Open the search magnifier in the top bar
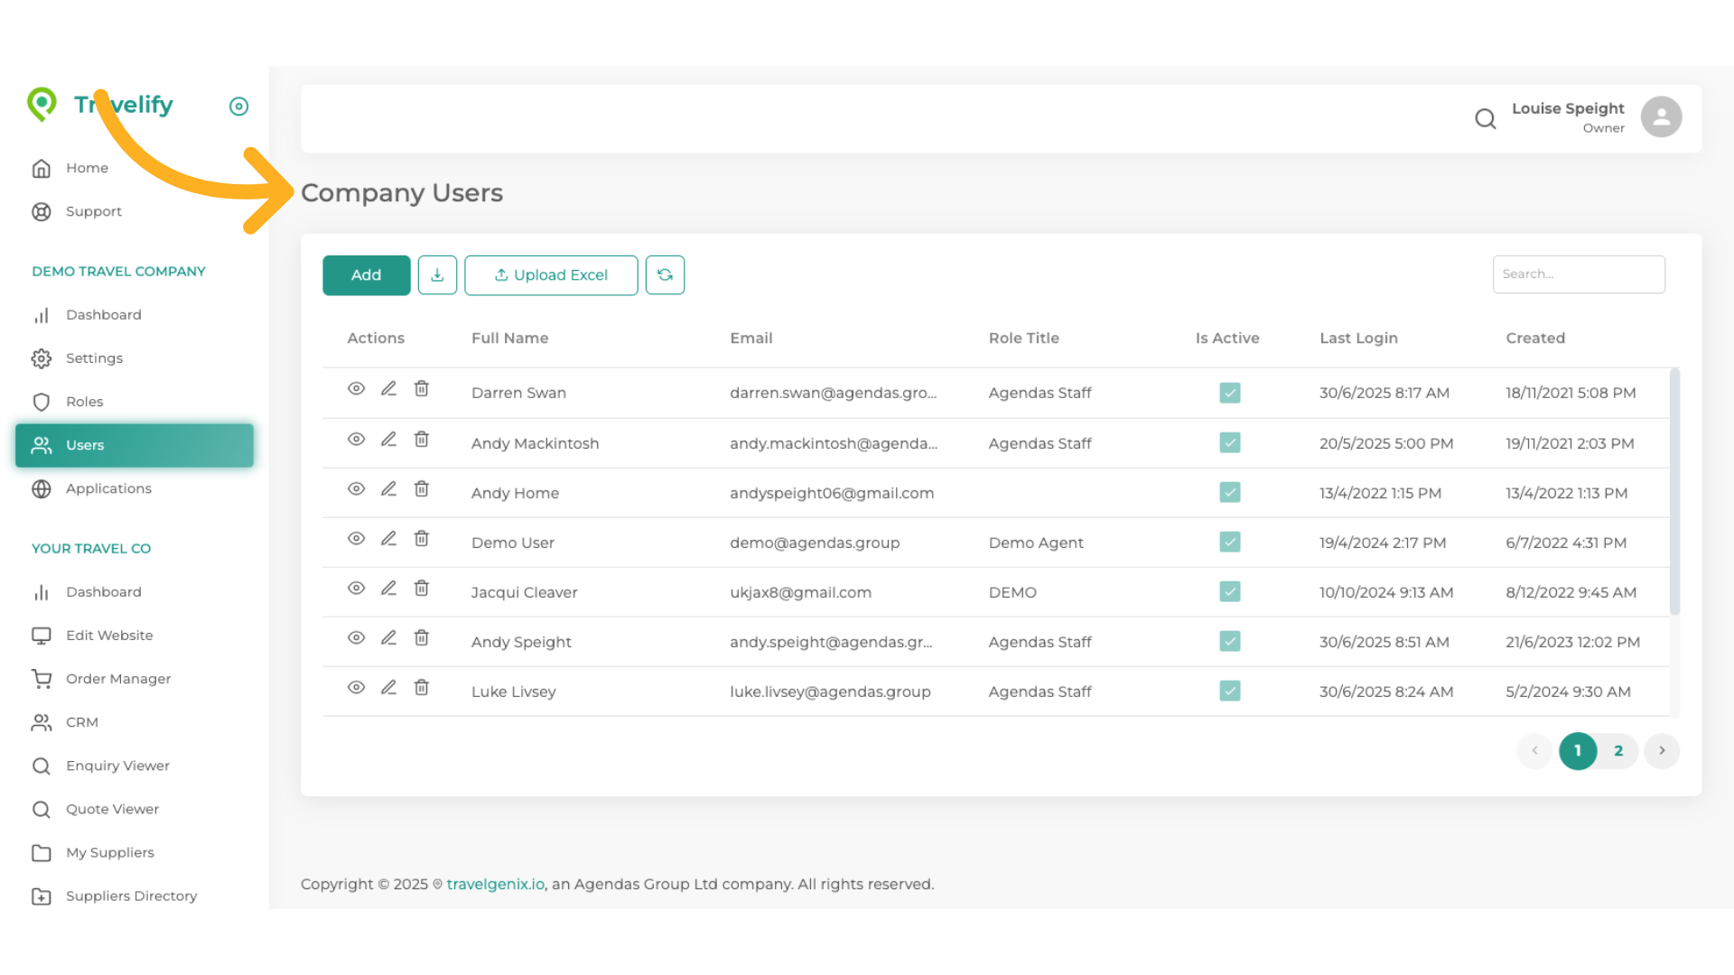Image resolution: width=1734 pixels, height=975 pixels. click(1486, 118)
